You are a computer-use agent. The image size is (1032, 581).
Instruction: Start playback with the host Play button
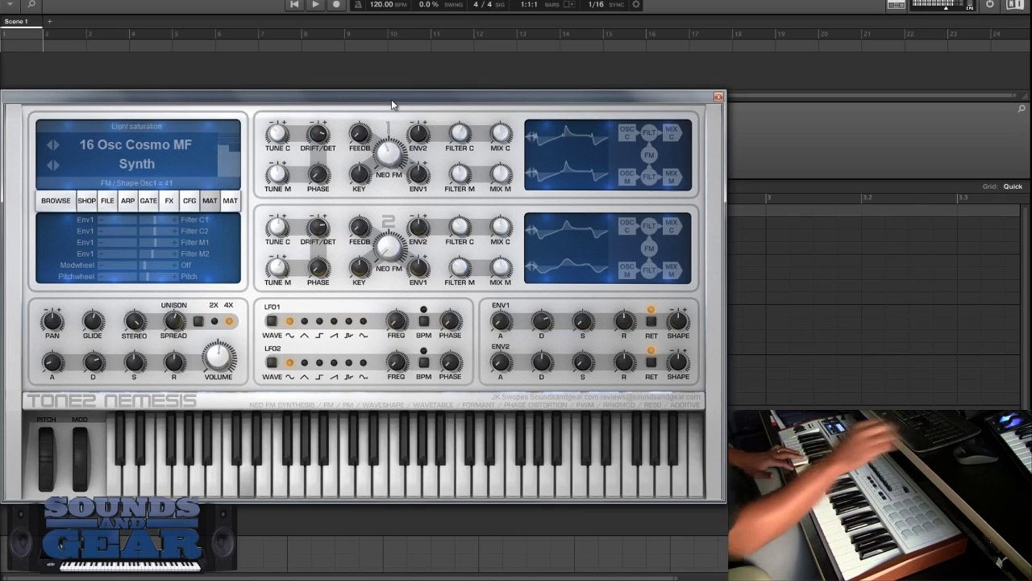click(x=315, y=5)
